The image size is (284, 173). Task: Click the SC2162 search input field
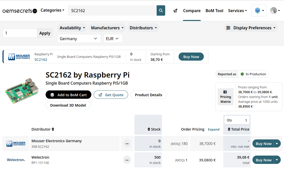[112, 11]
